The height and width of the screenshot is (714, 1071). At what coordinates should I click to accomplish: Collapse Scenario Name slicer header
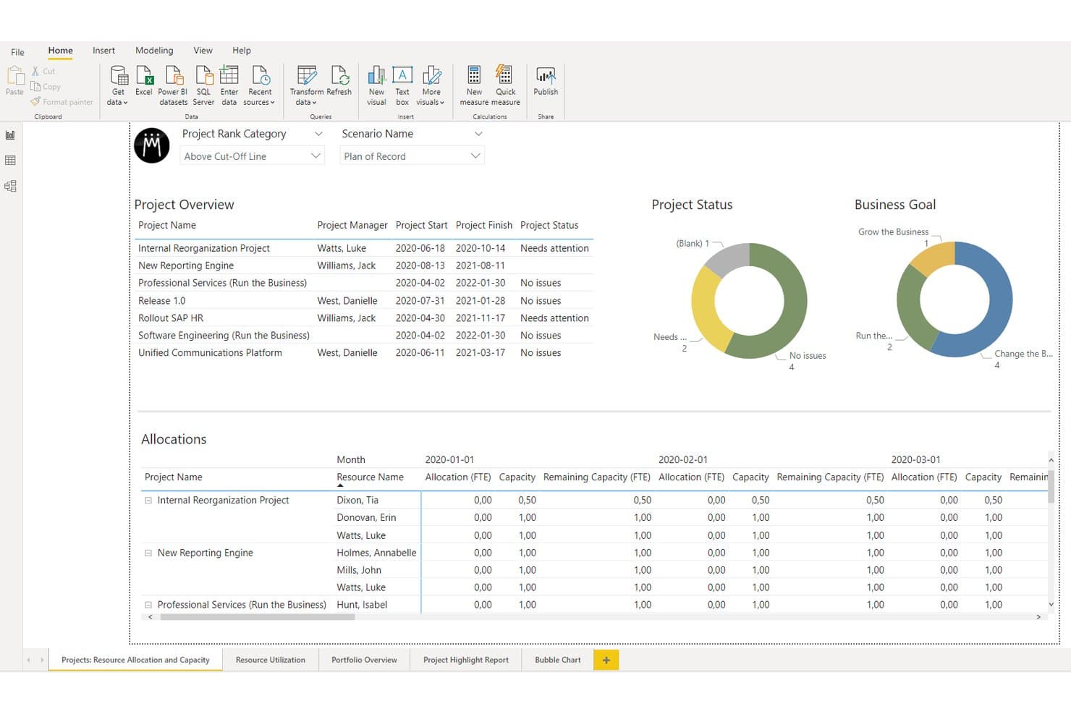pos(478,134)
